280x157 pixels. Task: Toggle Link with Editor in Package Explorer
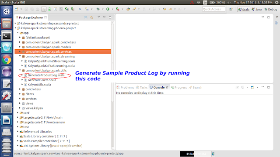tap(91, 17)
